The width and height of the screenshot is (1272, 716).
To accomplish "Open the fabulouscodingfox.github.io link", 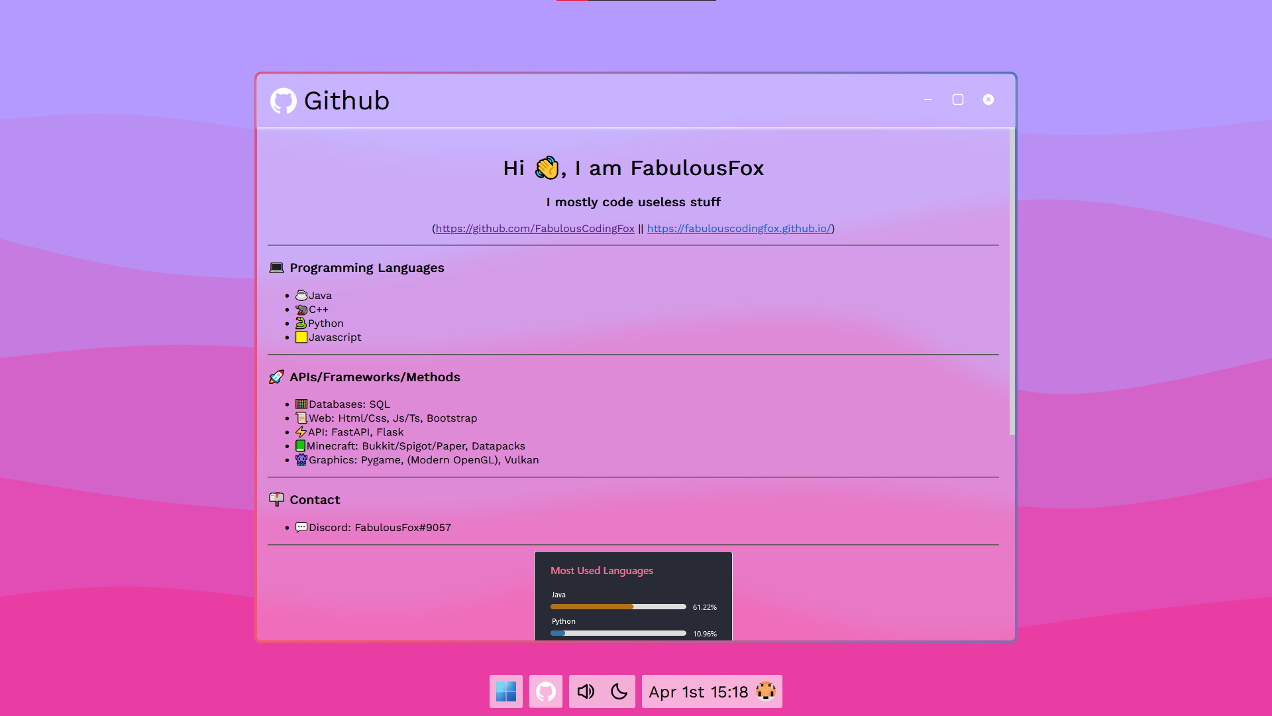I will [739, 229].
